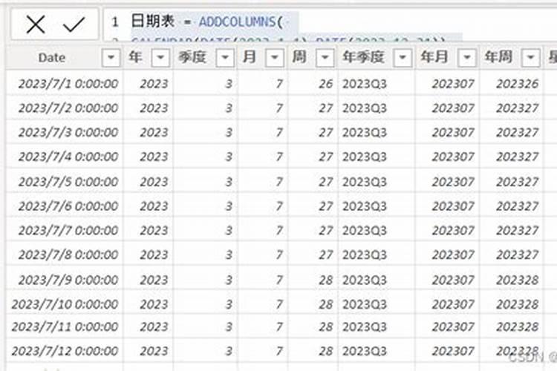Select cell 2023/7/11 0:00:00

pos(65,326)
